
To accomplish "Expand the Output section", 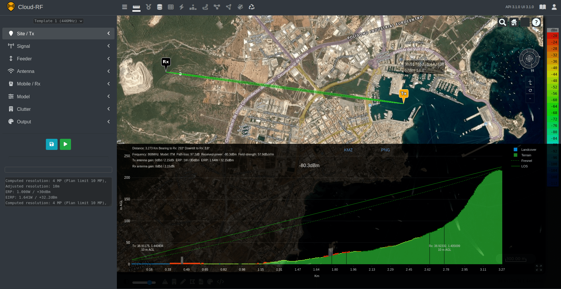I will tap(58, 122).
